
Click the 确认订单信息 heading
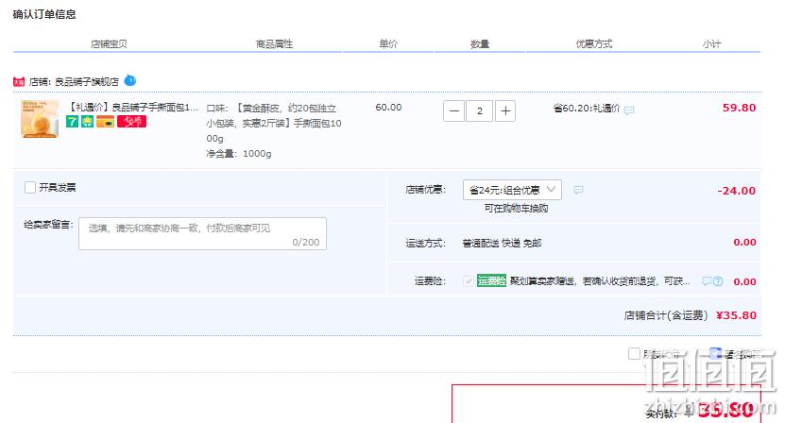[44, 14]
